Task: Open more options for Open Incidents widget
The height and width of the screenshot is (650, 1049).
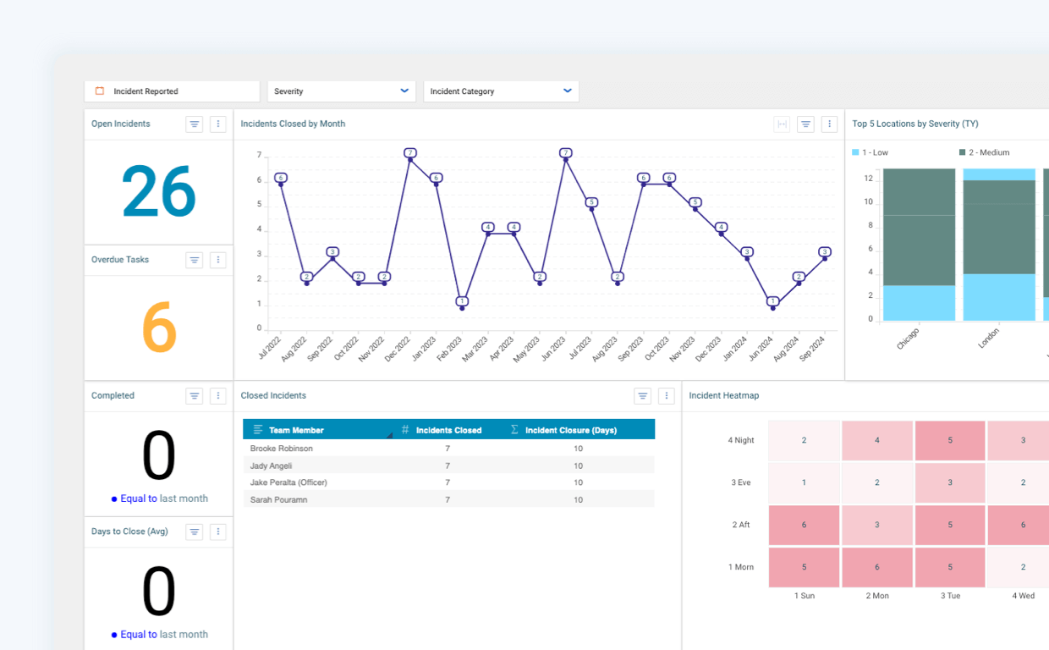Action: point(218,124)
